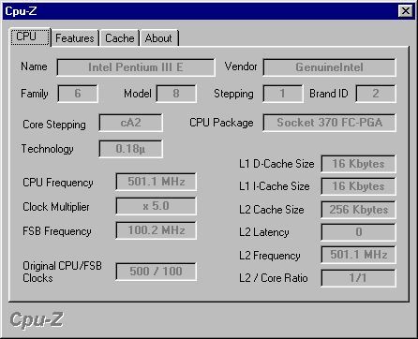The width and height of the screenshot is (418, 339).
Task: Click the "L2 Cache Size" label
Action: click(x=272, y=210)
